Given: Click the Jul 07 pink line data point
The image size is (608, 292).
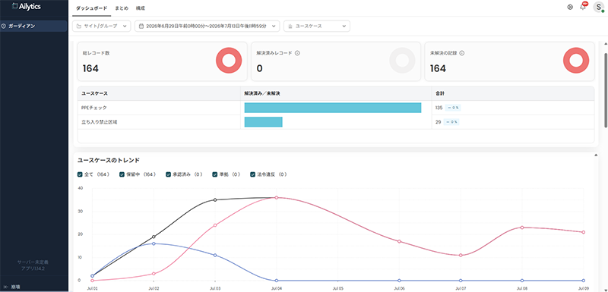Looking at the screenshot, I should pos(461,256).
